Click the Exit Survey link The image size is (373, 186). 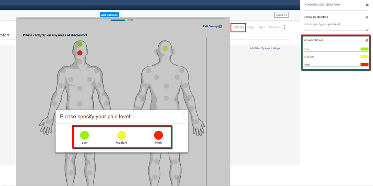(210, 26)
